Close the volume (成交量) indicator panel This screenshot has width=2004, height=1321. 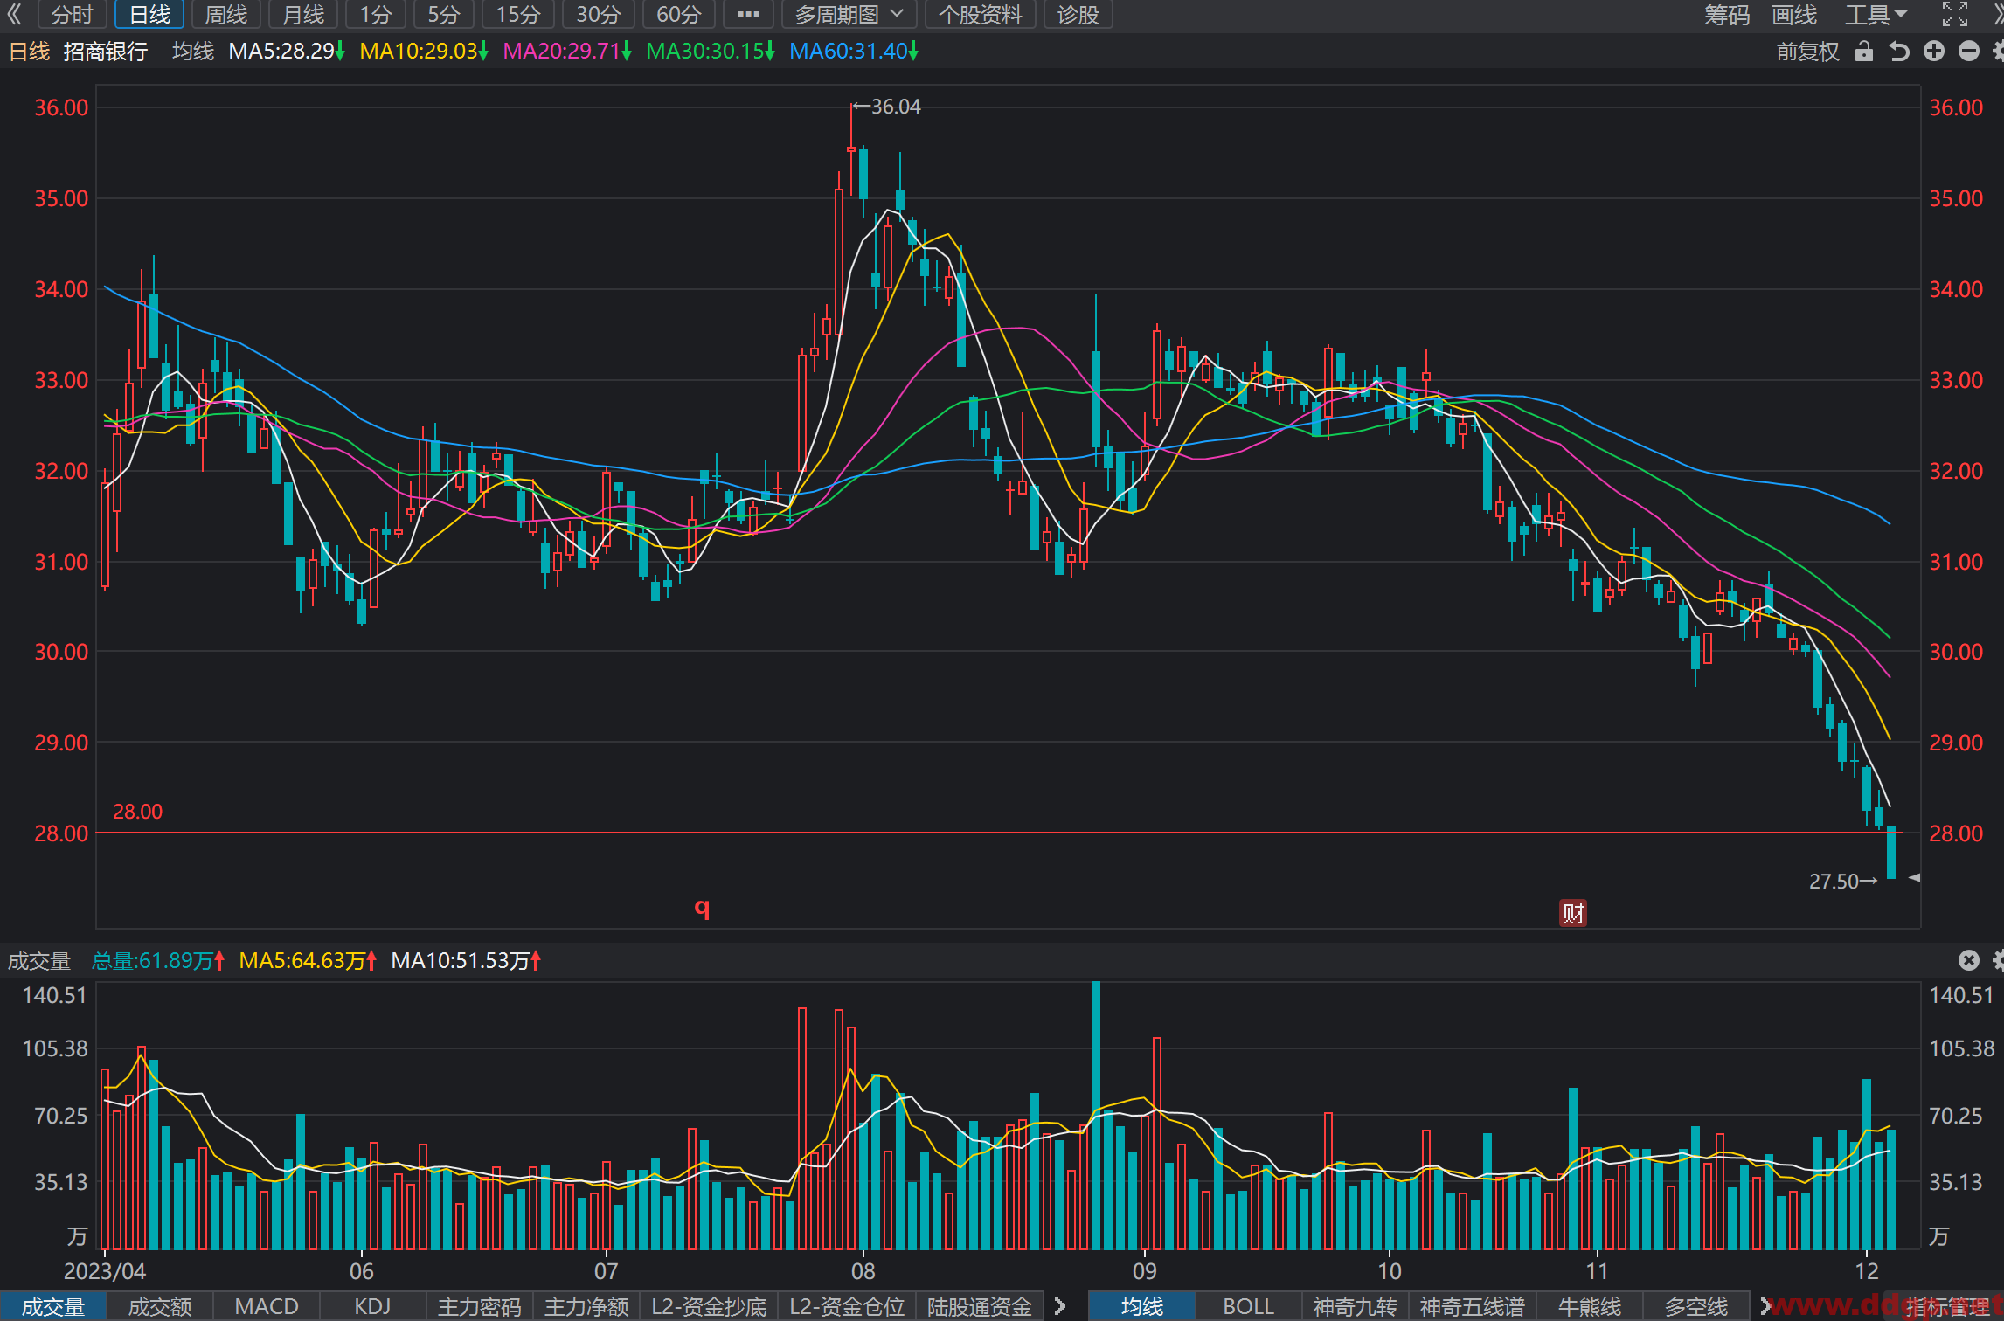tap(1968, 960)
